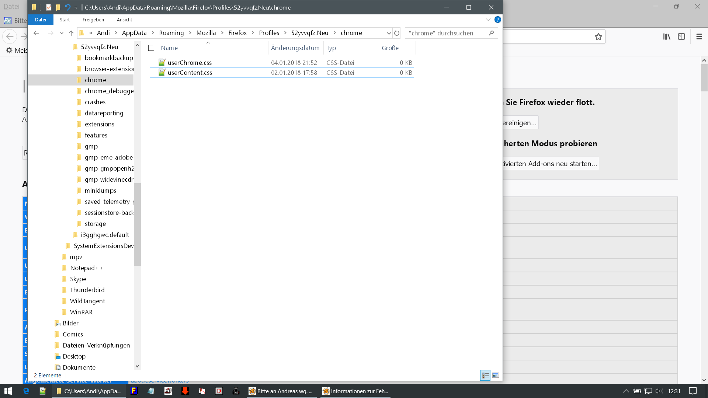Open Firefox bookmark star icon

[598, 36]
